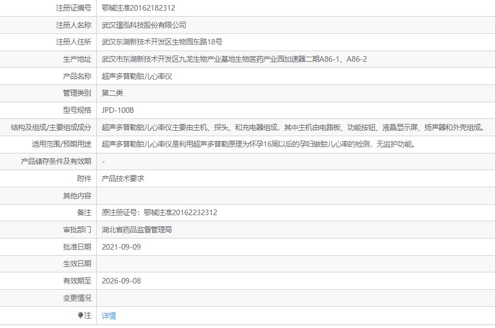Click the 结构及组成 composition description
Viewport: 495px width, 328px height.
(x=294, y=127)
